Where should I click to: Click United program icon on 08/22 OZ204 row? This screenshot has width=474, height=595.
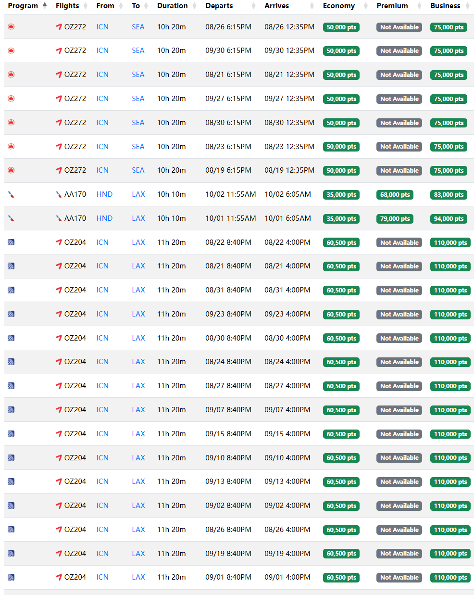[11, 242]
